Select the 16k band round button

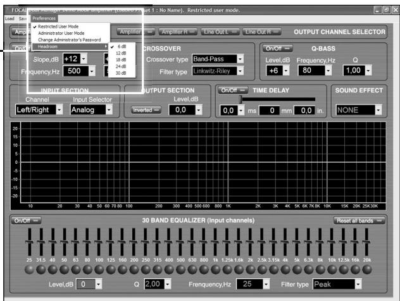click(355, 269)
